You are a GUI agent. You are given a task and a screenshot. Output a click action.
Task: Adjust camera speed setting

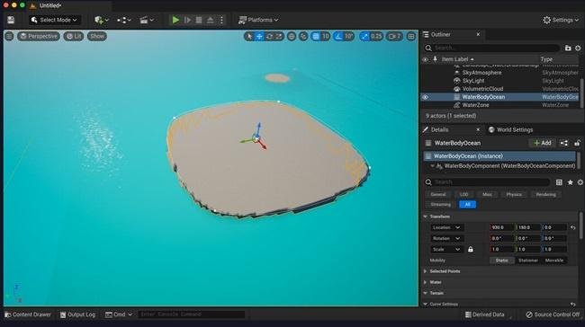394,36
